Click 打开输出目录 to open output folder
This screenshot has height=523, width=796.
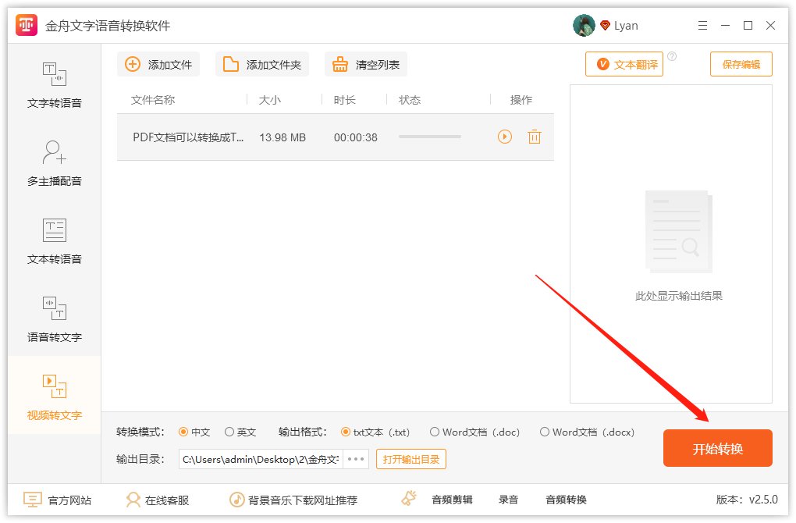(410, 459)
